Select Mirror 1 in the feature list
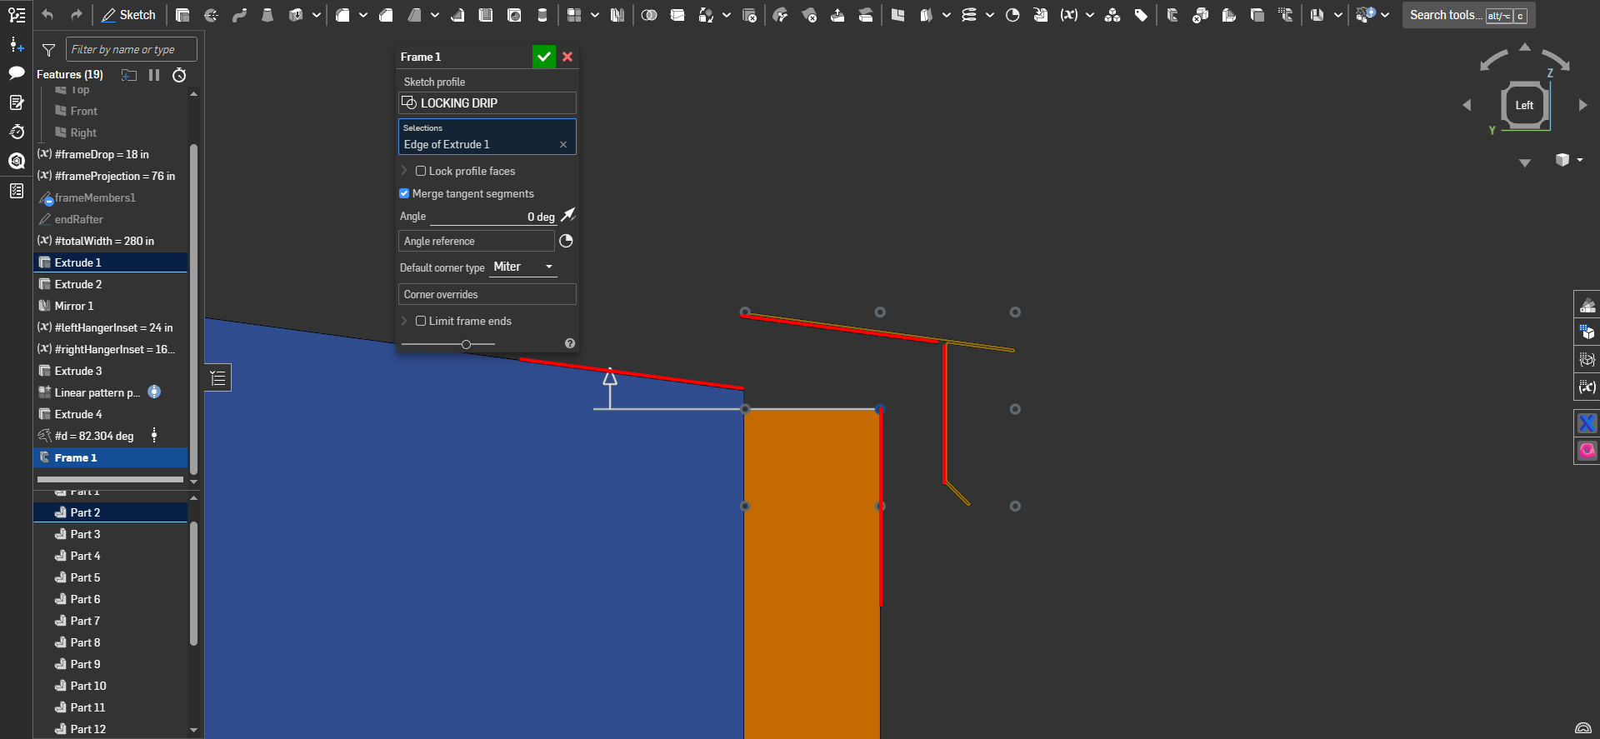Image resolution: width=1600 pixels, height=739 pixels. point(111,306)
